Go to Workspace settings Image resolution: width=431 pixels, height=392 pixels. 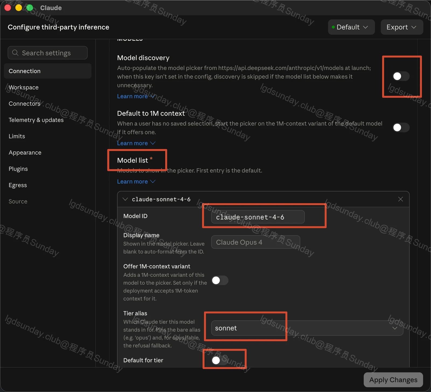point(48,87)
